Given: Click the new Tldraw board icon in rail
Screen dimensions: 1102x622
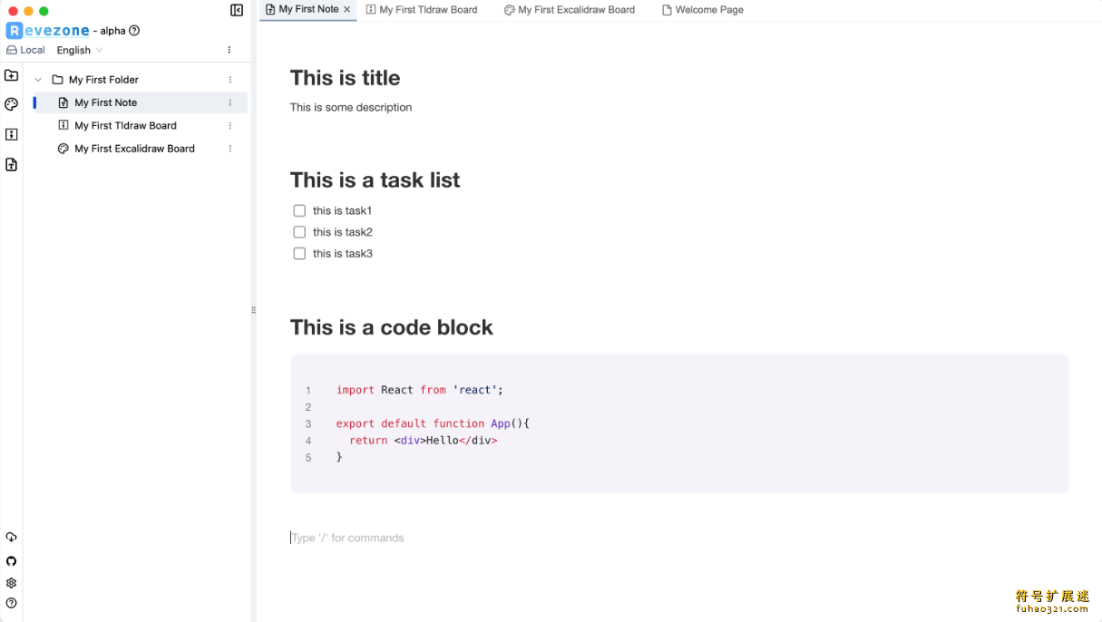Looking at the screenshot, I should click(x=11, y=134).
